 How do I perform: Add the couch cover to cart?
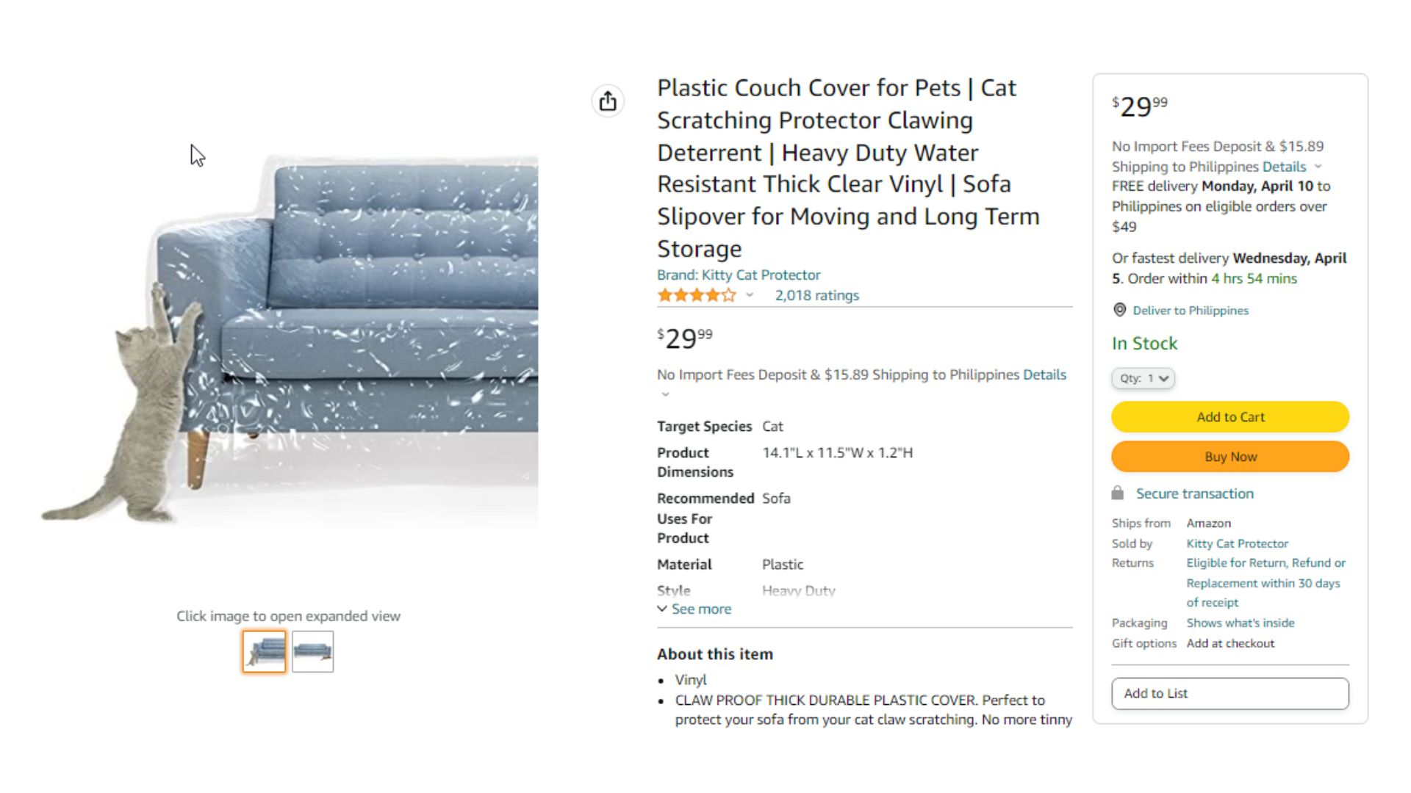[1230, 416]
